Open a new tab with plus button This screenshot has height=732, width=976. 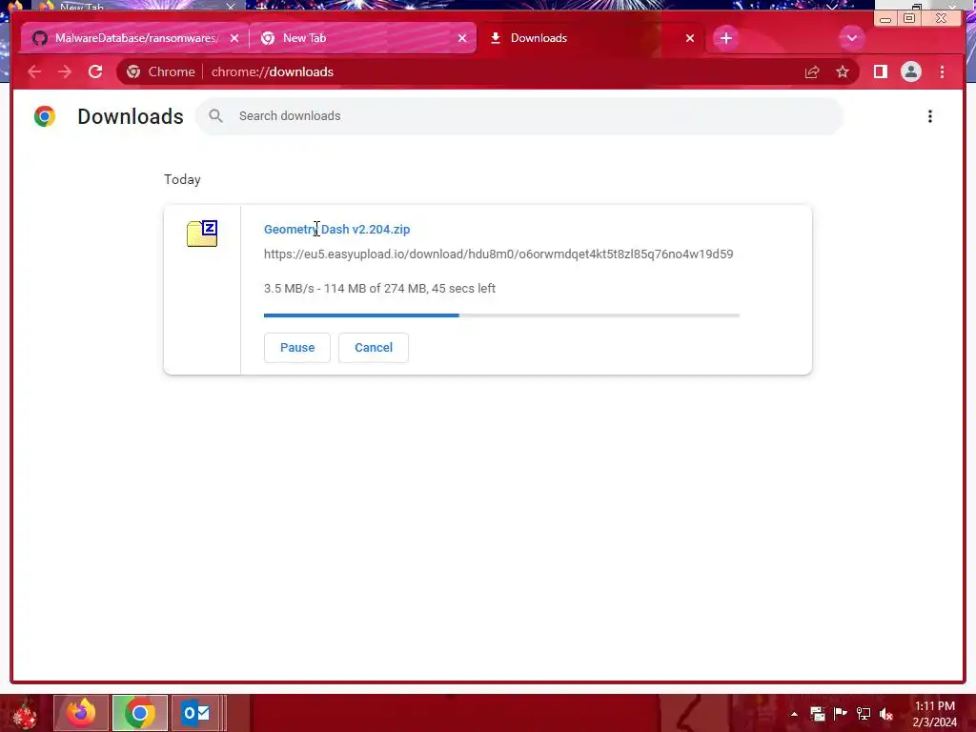(725, 38)
